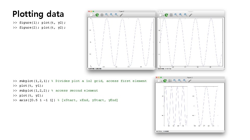Click right subplot in the subplot figure window
Viewport: 250px width, 140px height.
tap(206, 106)
